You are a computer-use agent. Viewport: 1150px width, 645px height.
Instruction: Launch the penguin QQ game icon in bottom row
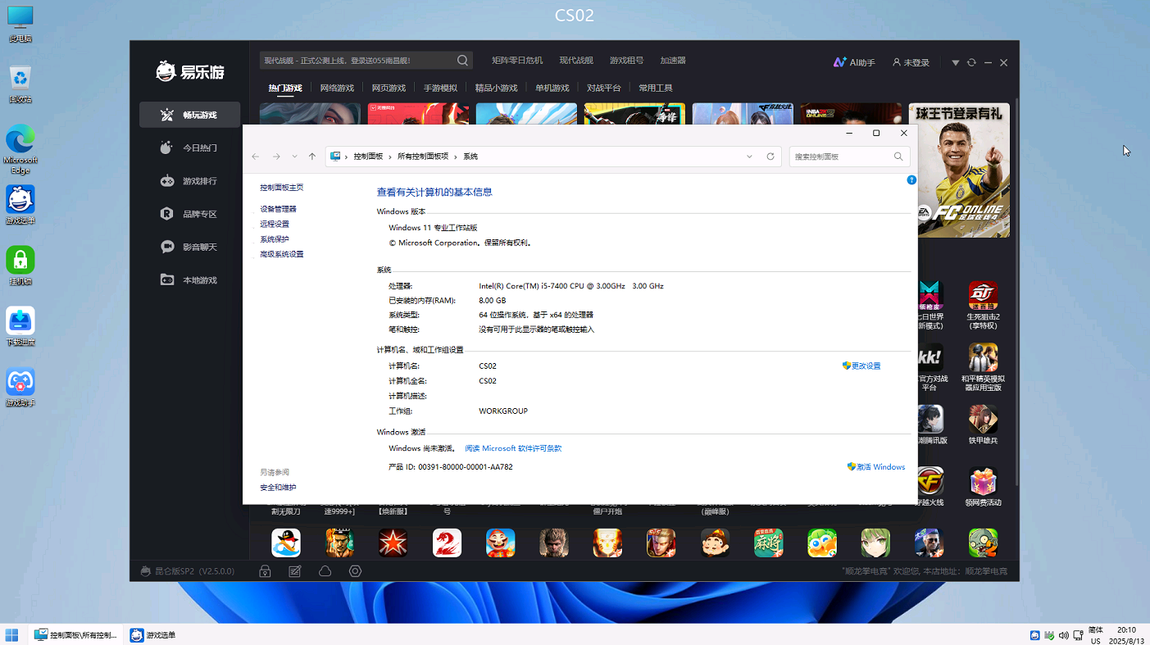tap(286, 543)
